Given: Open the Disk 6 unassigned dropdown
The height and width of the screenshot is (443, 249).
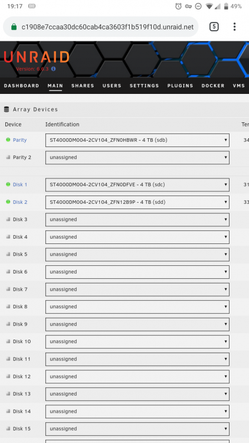Looking at the screenshot, I should [137, 272].
